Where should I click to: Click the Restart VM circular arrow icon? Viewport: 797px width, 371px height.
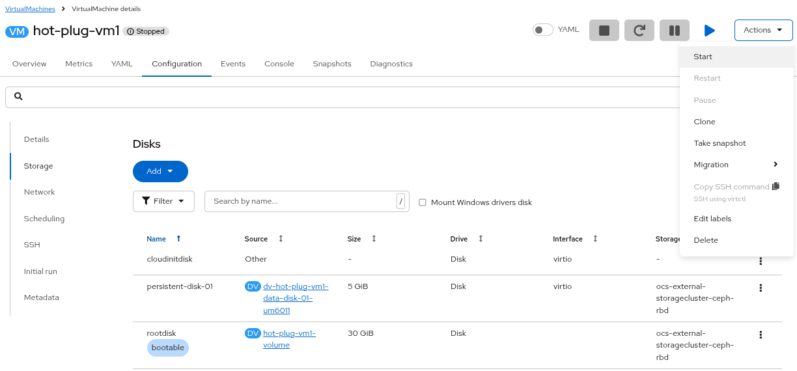click(x=639, y=30)
